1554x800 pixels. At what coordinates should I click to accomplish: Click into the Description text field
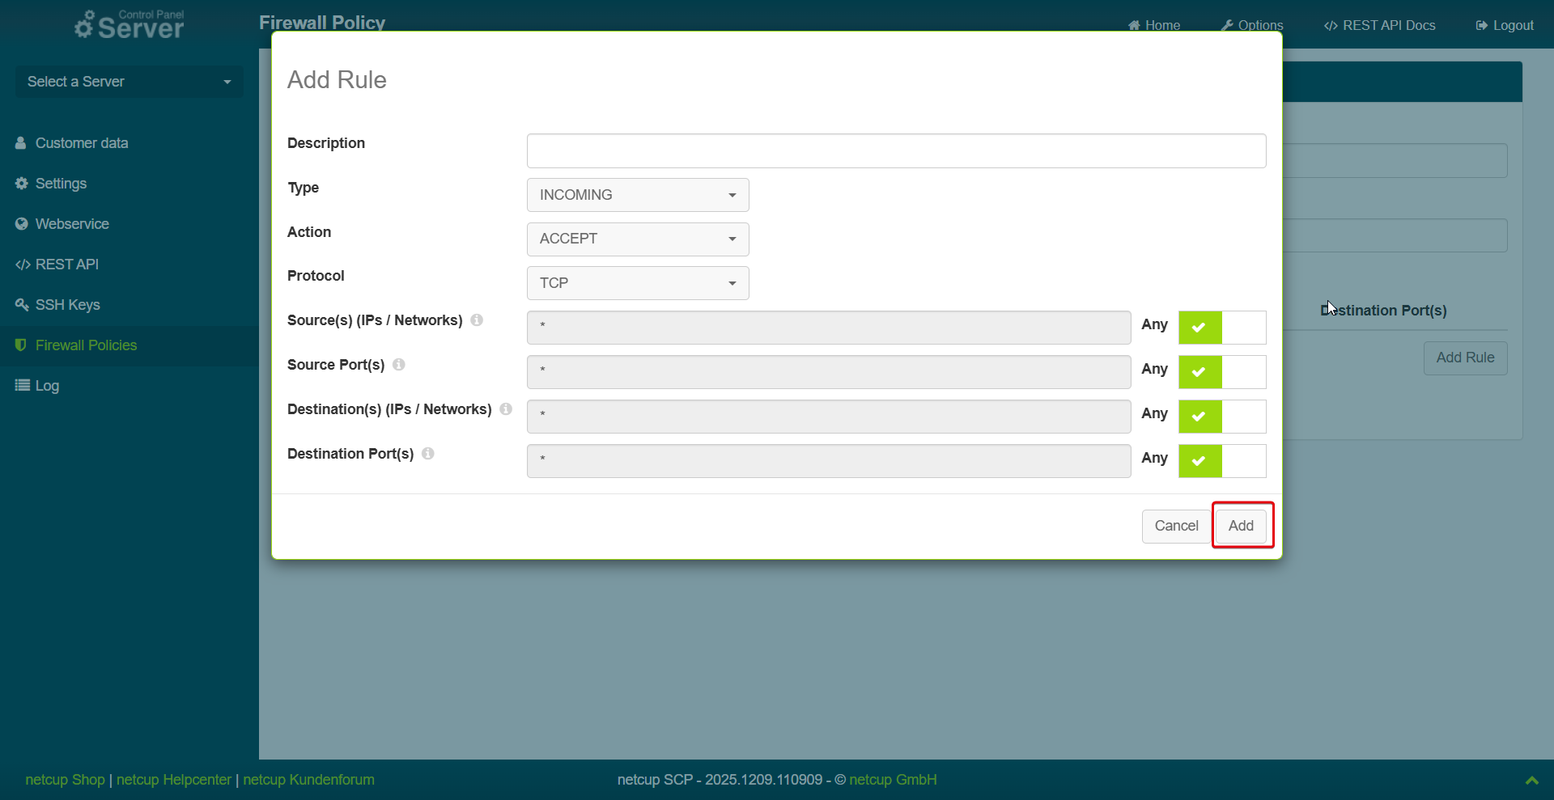pos(896,151)
